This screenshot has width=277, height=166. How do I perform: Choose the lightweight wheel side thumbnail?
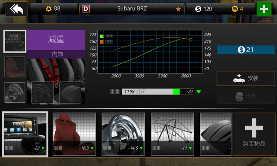coord(15,92)
